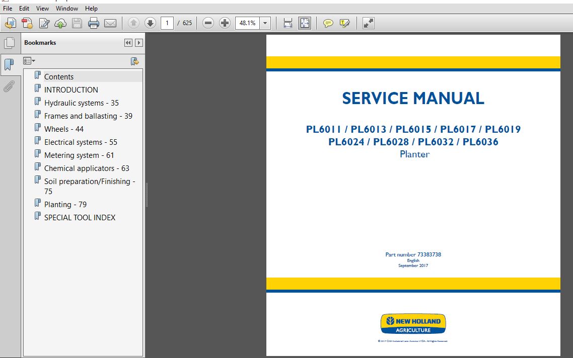Click the Read mode expand icon
573x358 pixels.
coord(369,23)
